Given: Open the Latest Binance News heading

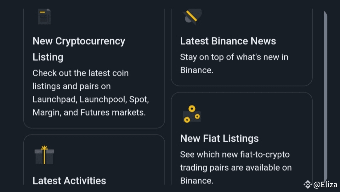Looking at the screenshot, I should point(228,41).
